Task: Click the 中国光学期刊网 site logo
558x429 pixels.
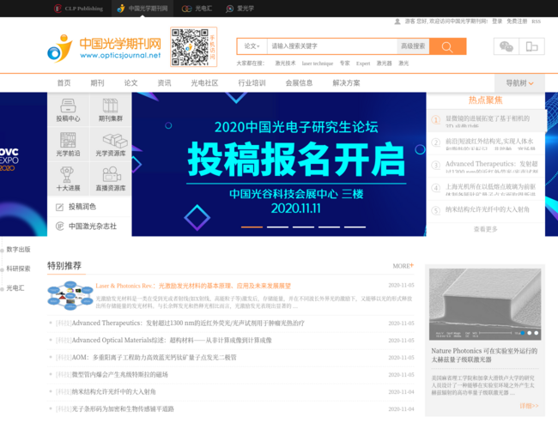Action: tap(104, 48)
